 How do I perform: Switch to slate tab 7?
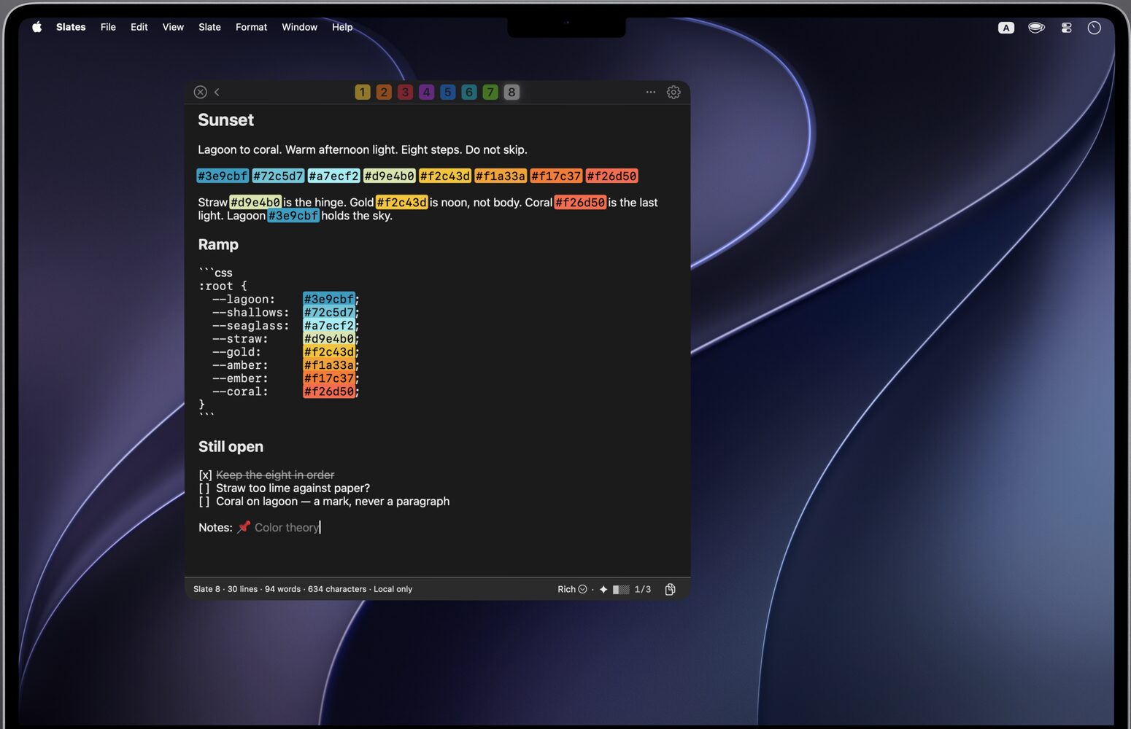490,92
